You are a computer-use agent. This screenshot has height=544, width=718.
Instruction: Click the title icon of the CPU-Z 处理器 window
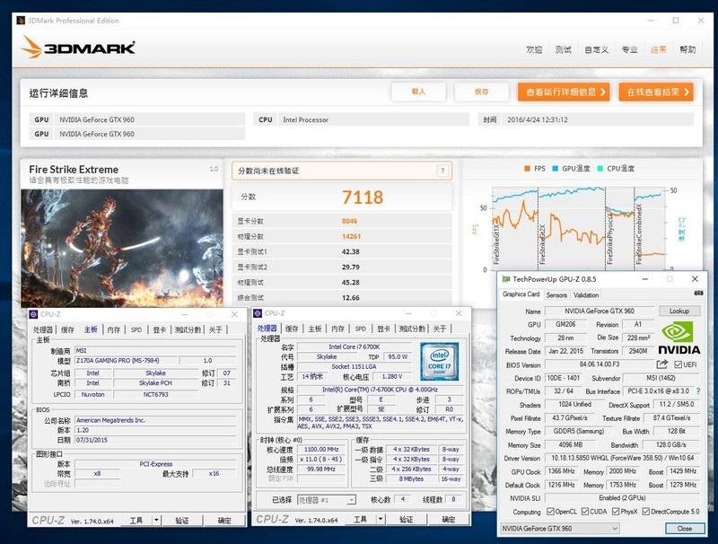coord(258,313)
